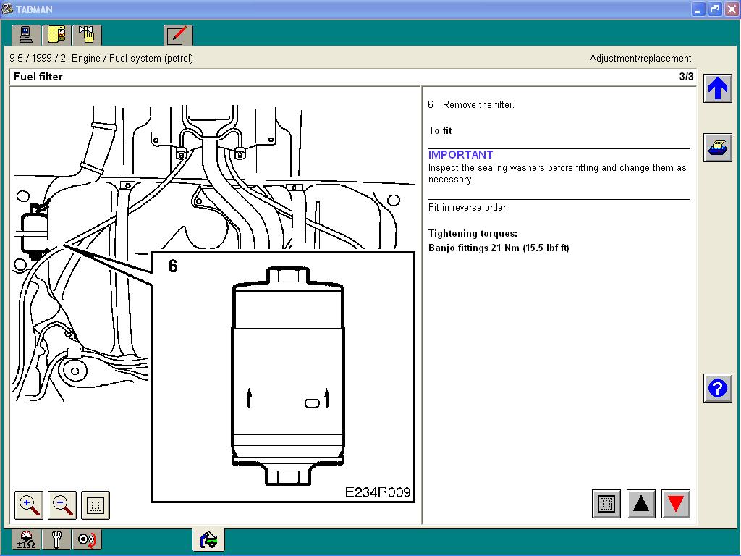Open the gears with red arrow tab
This screenshot has width=741, height=556.
coord(87,539)
